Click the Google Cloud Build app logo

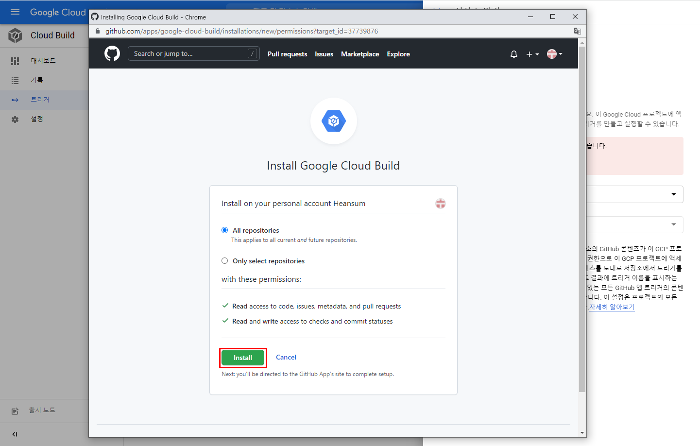tap(334, 121)
